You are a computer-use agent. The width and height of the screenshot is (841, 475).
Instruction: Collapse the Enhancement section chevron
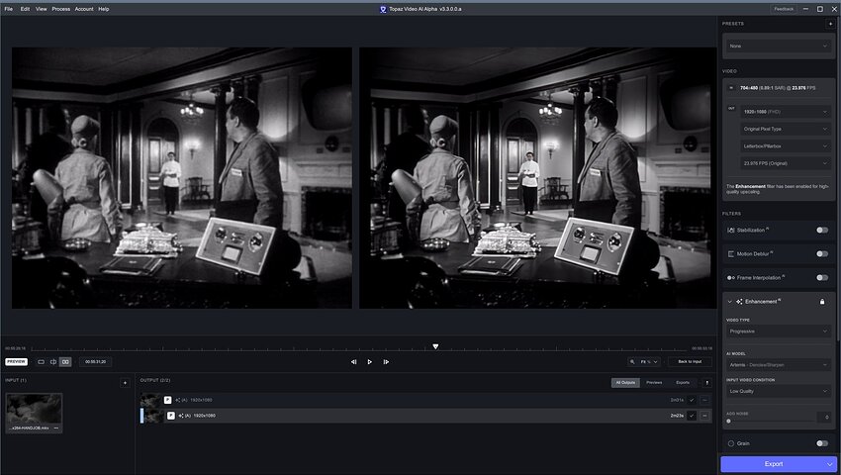(x=729, y=302)
